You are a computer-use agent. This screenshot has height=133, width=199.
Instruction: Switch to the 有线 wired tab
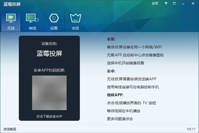tap(32, 22)
